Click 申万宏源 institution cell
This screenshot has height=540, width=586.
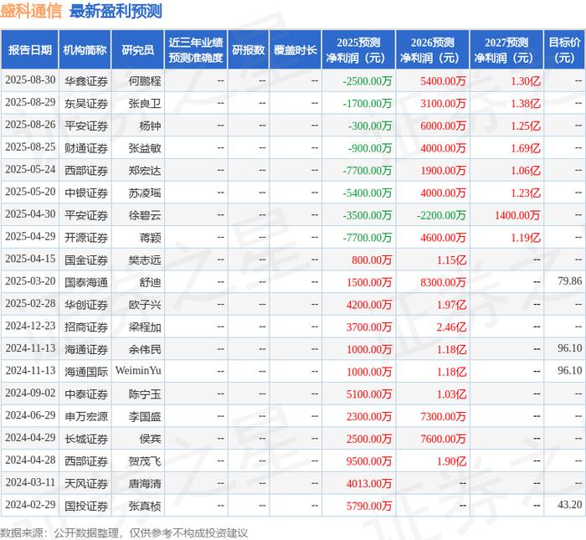(x=86, y=416)
